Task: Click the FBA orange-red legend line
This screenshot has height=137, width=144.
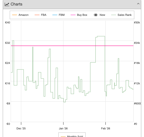Action: 37,15
